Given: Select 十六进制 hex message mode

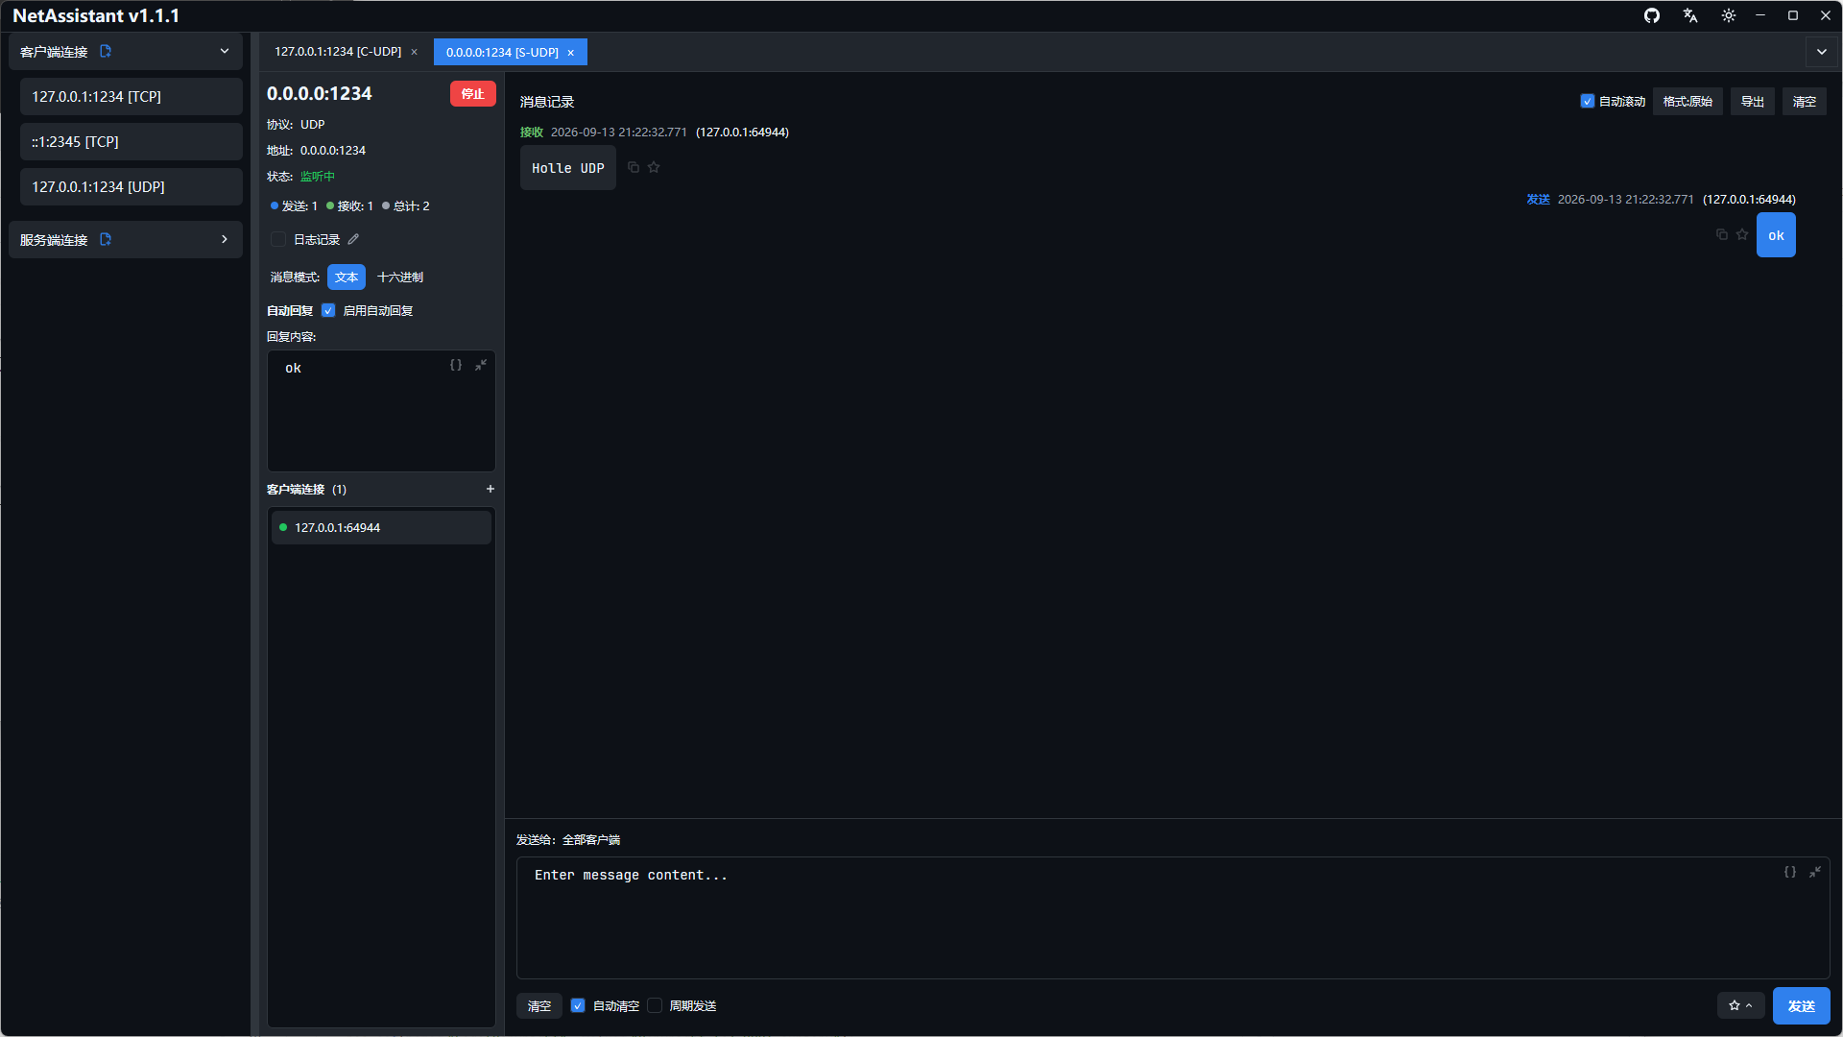Looking at the screenshot, I should (400, 277).
